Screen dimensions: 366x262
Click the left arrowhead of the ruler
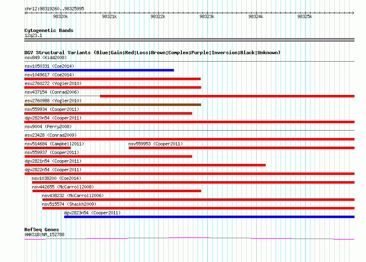tap(25, 13)
